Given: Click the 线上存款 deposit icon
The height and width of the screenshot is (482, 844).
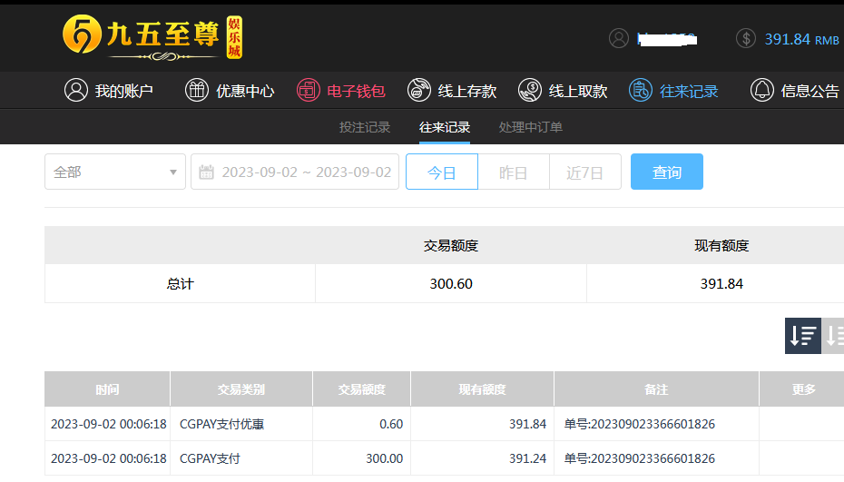Looking at the screenshot, I should point(418,90).
